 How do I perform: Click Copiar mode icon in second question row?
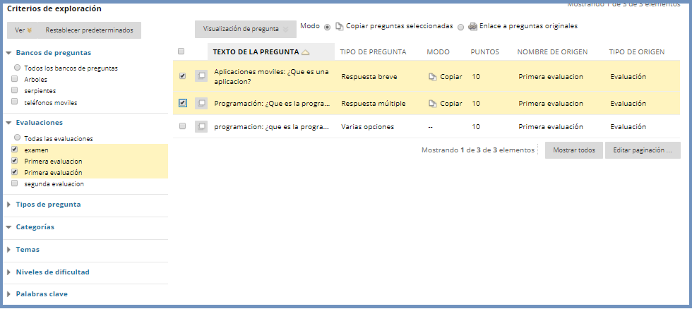point(433,103)
